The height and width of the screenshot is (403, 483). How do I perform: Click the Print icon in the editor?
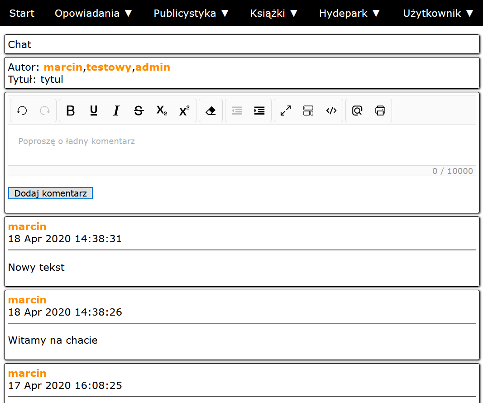pos(380,111)
